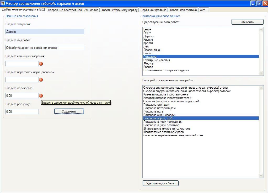Open 'Табель как графика' tab
Image resolution: width=268 pixels, height=193 pixels.
point(183,10)
